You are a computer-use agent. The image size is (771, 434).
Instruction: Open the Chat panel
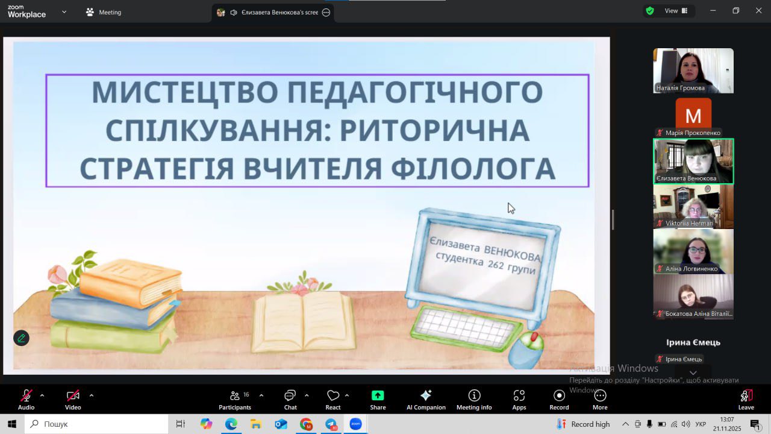pos(290,399)
